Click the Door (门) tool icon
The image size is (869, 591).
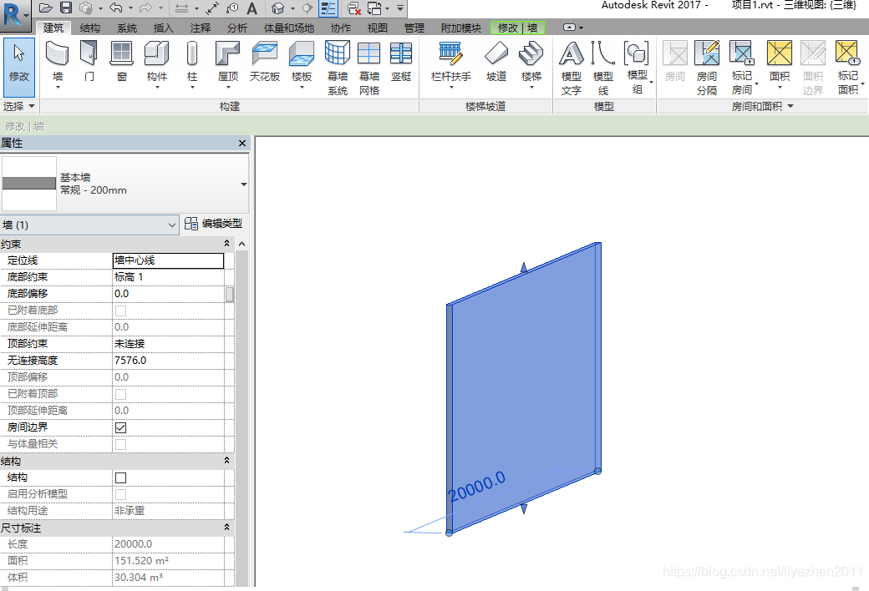coord(89,55)
